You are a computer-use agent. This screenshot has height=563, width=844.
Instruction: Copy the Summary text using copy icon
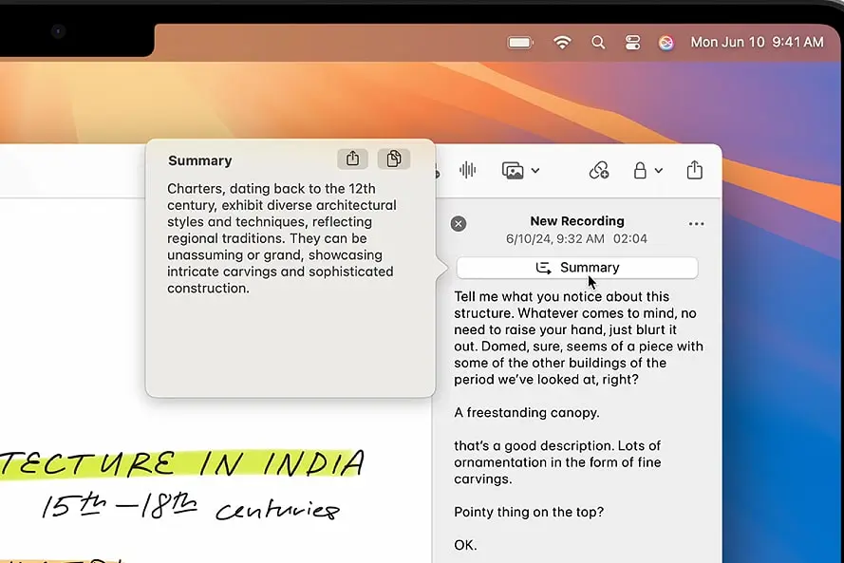394,159
